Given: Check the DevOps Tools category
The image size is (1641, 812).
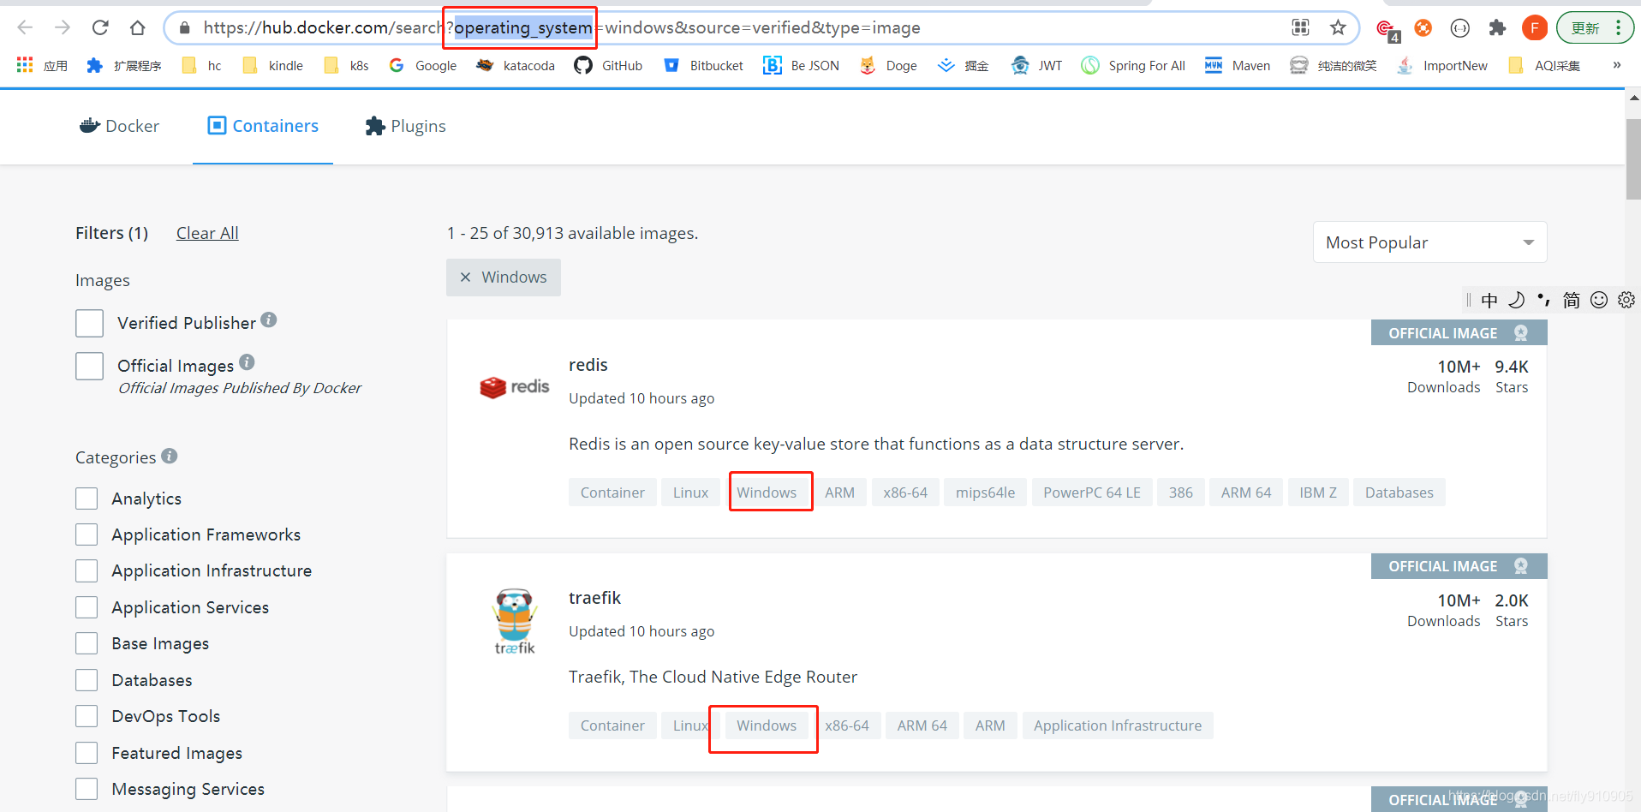Looking at the screenshot, I should [87, 716].
